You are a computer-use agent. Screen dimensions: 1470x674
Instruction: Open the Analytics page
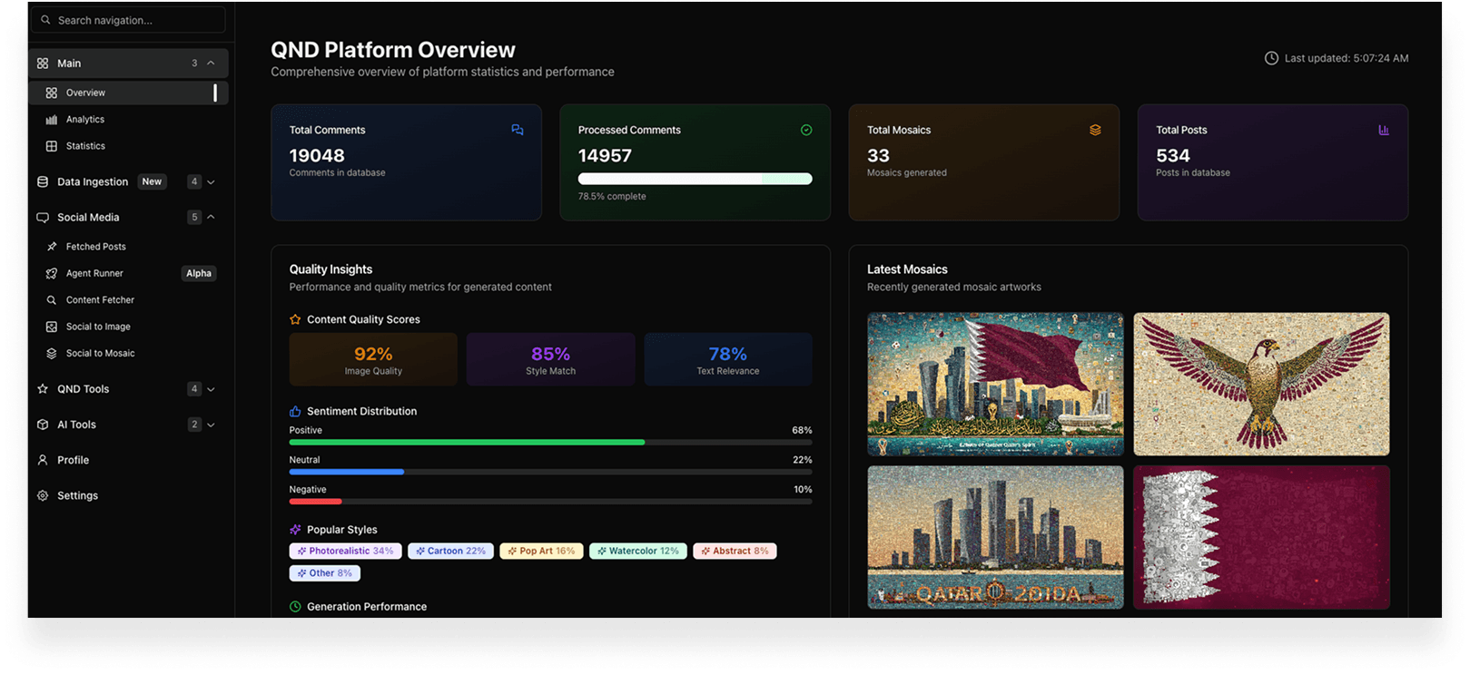click(x=85, y=120)
